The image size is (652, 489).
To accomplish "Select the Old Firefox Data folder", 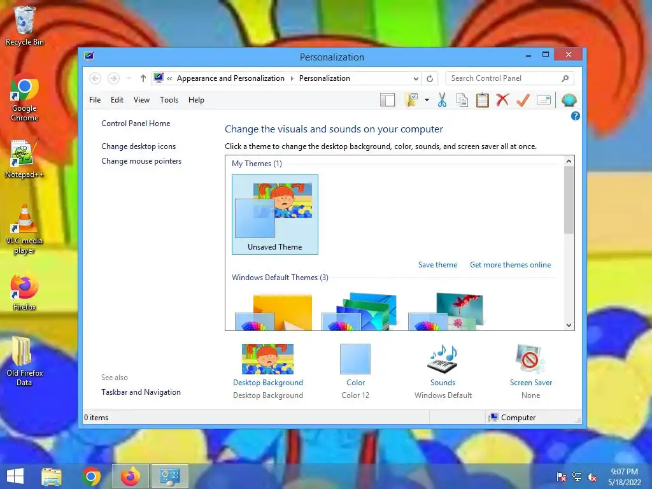I will [25, 362].
